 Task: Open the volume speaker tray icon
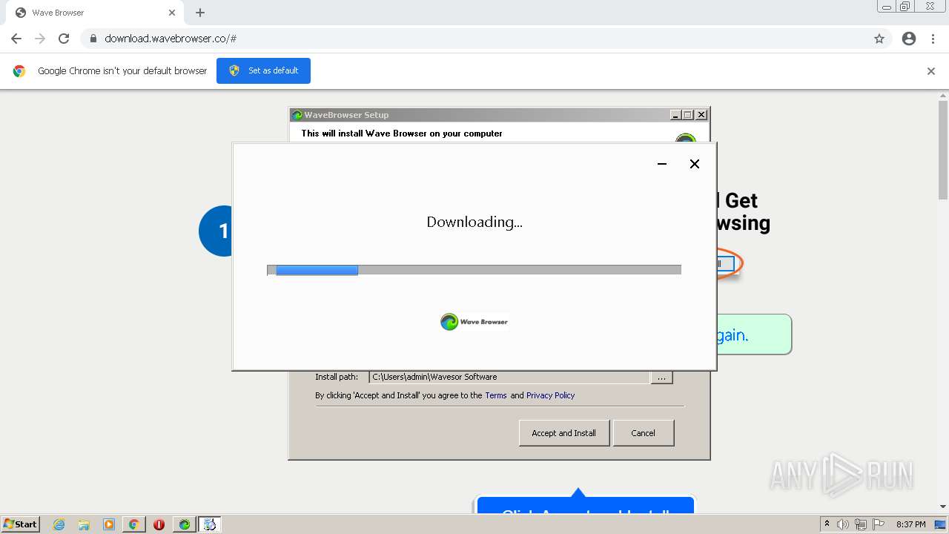click(x=843, y=524)
